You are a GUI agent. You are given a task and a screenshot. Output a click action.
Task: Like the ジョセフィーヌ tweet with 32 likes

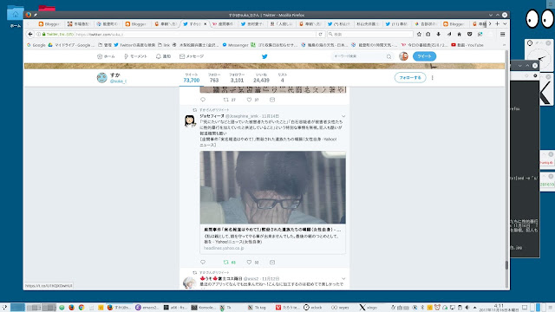tap(252, 262)
